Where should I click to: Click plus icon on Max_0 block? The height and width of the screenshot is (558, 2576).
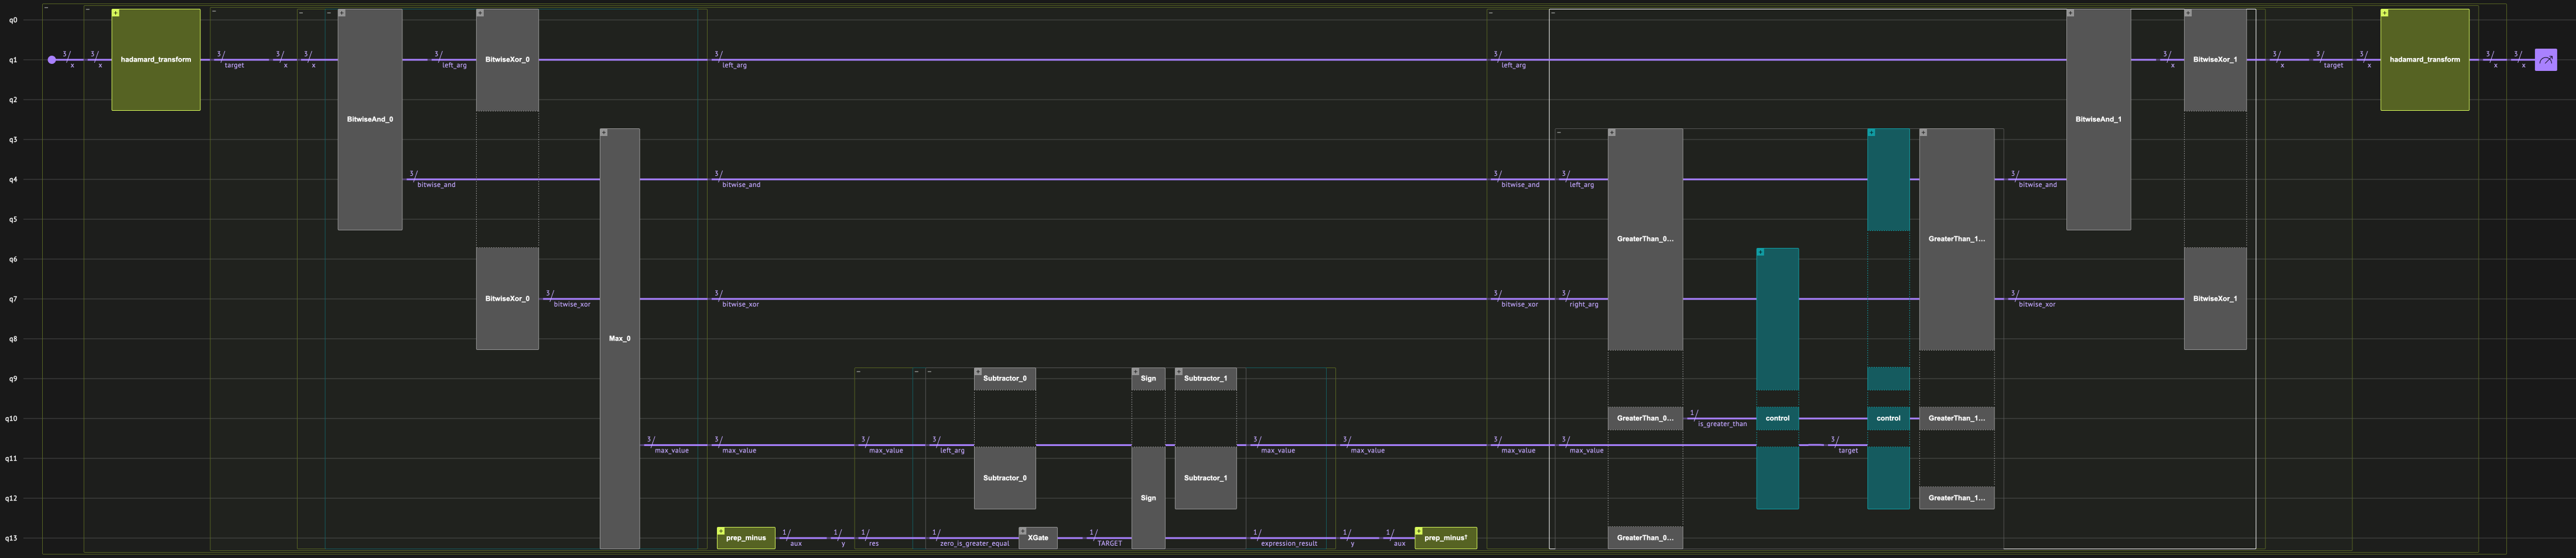coord(604,132)
